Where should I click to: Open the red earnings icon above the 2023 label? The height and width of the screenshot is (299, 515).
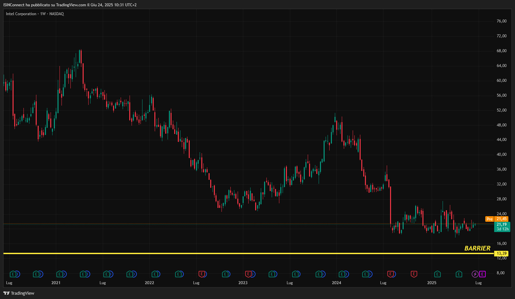click(x=248, y=274)
